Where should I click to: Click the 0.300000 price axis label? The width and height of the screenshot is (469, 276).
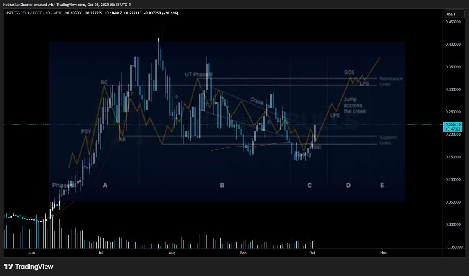[454, 90]
